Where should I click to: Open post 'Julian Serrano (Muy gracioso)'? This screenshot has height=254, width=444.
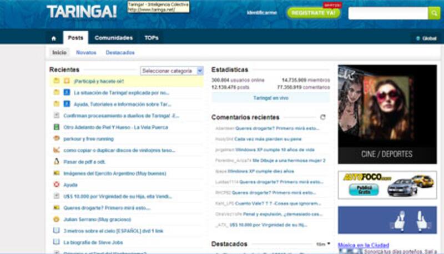[x=97, y=220]
